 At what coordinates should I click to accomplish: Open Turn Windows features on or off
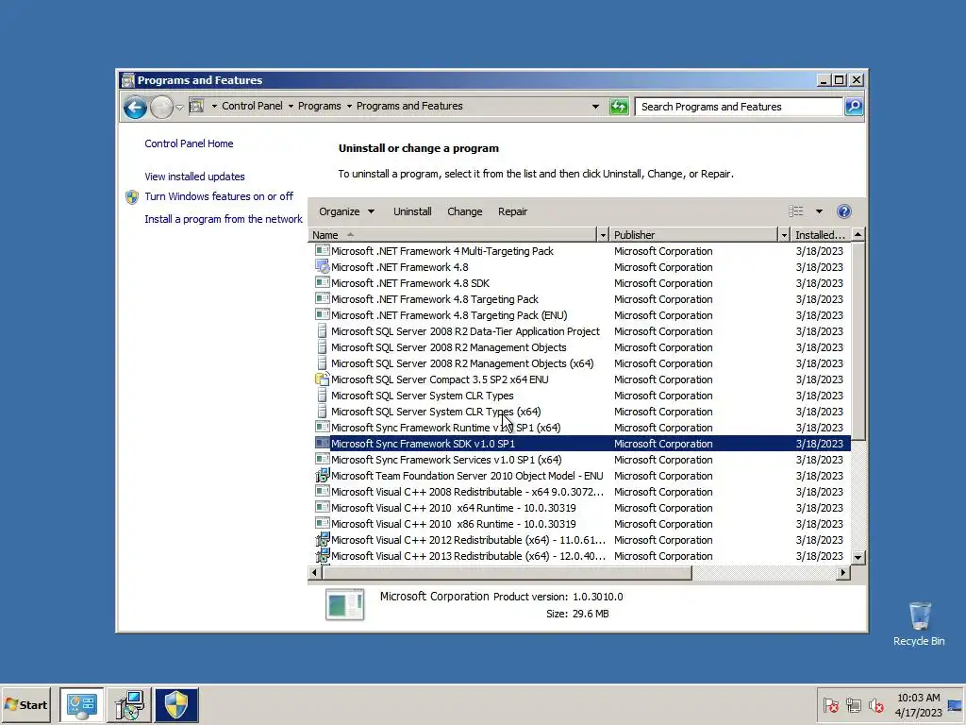coord(219,196)
